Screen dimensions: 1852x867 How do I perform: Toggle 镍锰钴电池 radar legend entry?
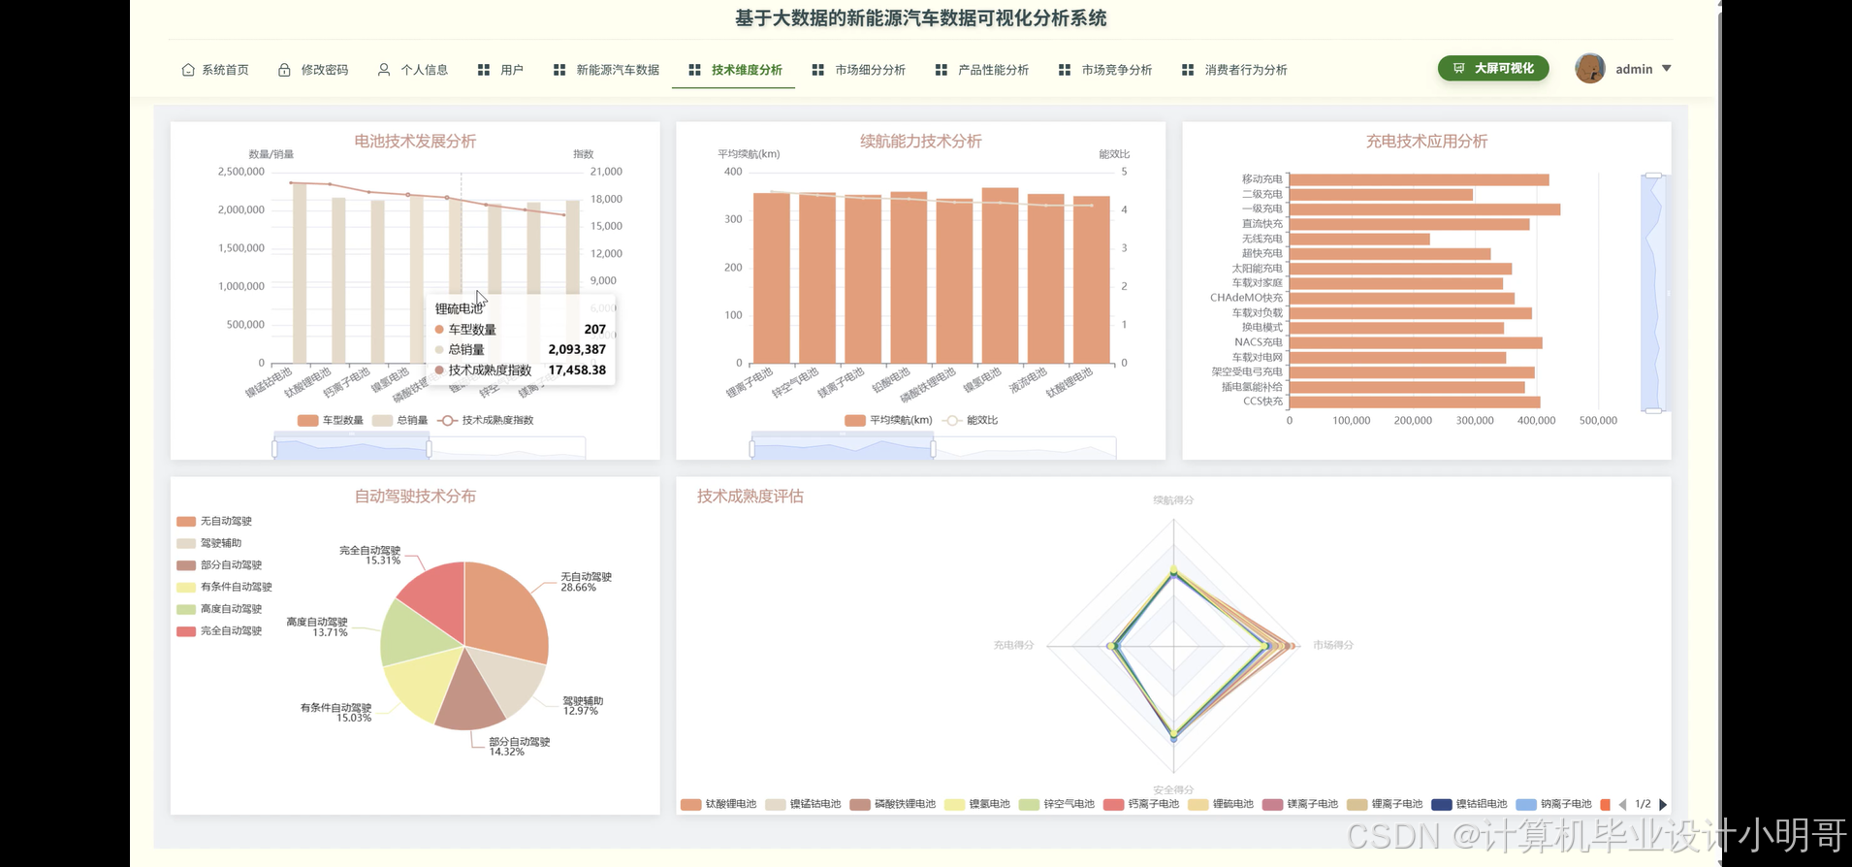click(x=803, y=805)
